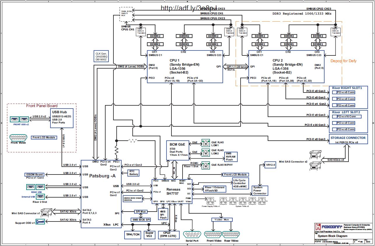
Task: Click the Renesas SH7757 block
Action: pos(172,191)
